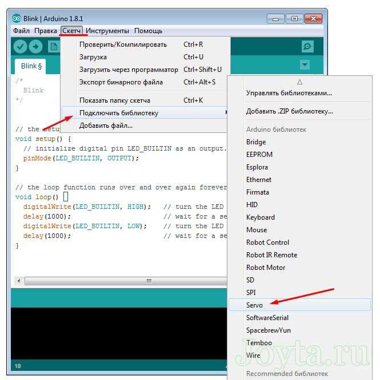Open the tab options dropdown arrow
Image resolution: width=380 pixels, height=380 pixels.
point(305,64)
